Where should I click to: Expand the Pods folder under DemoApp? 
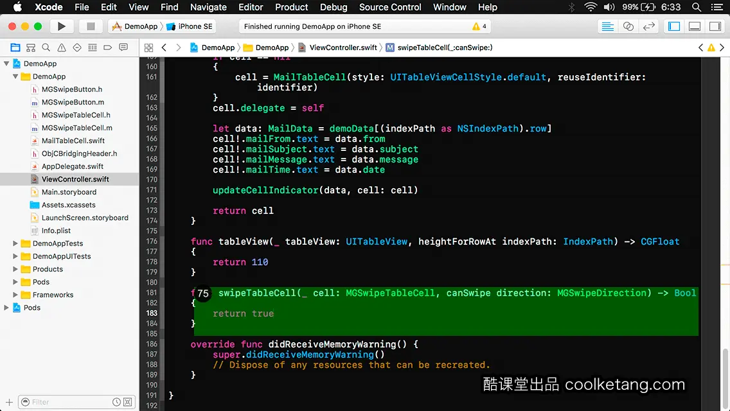[x=15, y=282]
